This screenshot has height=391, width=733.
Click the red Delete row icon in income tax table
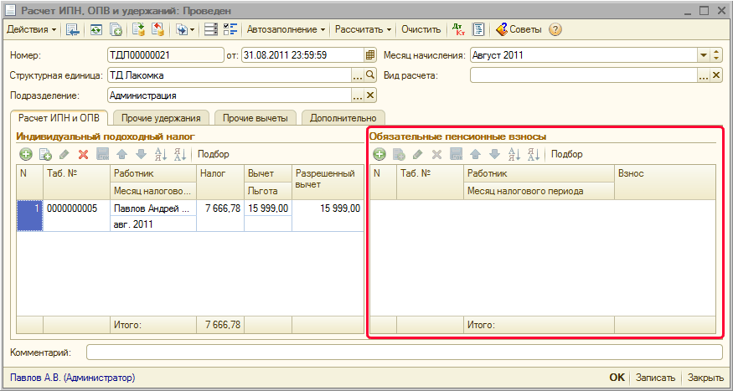coord(83,154)
